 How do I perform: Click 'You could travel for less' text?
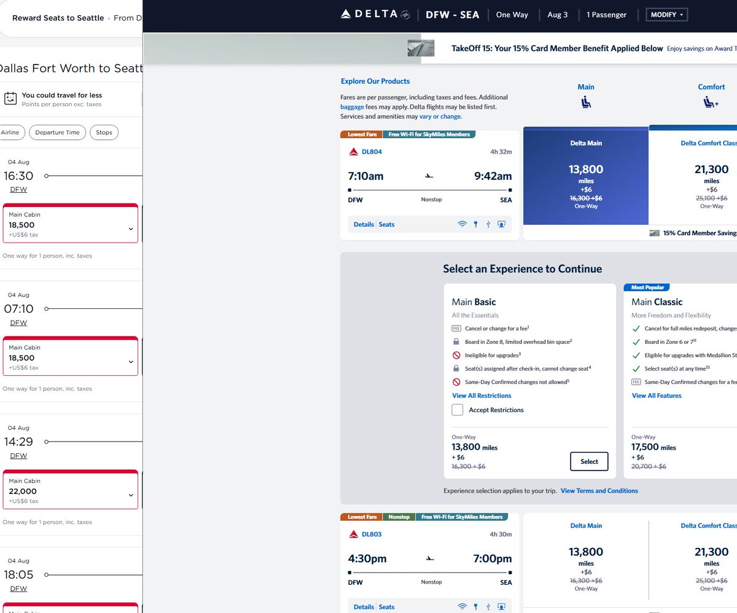coord(62,95)
